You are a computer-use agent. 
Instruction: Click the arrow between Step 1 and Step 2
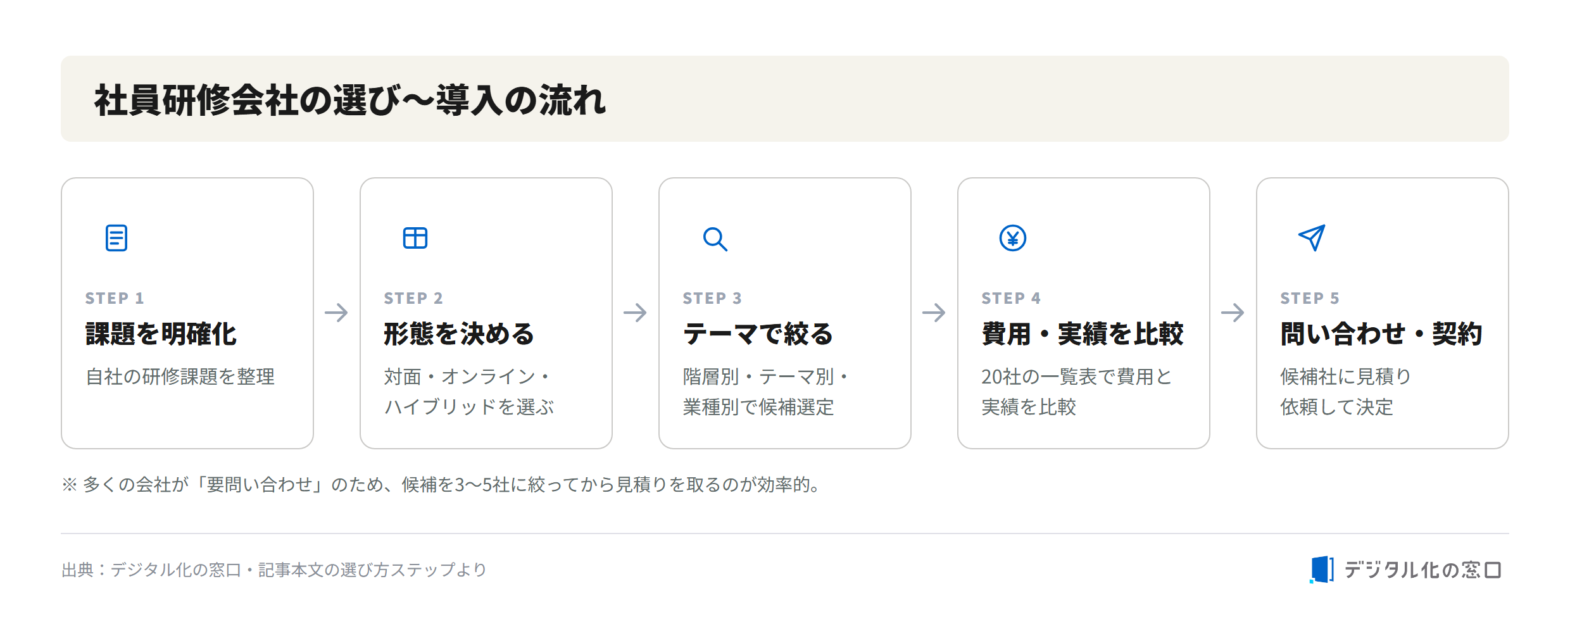tap(336, 313)
